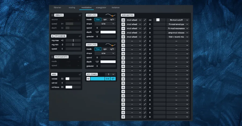This screenshot has width=242, height=126.
Task: Click the C-3 key-zone low note button
Action: pyautogui.click(x=107, y=79)
